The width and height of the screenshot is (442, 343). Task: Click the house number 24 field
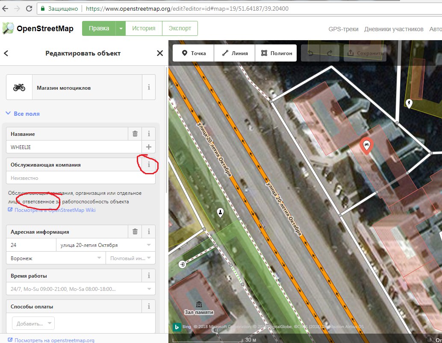31,245
